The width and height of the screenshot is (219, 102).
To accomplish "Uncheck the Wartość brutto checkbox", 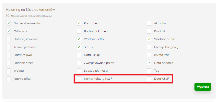I will 149,39.
